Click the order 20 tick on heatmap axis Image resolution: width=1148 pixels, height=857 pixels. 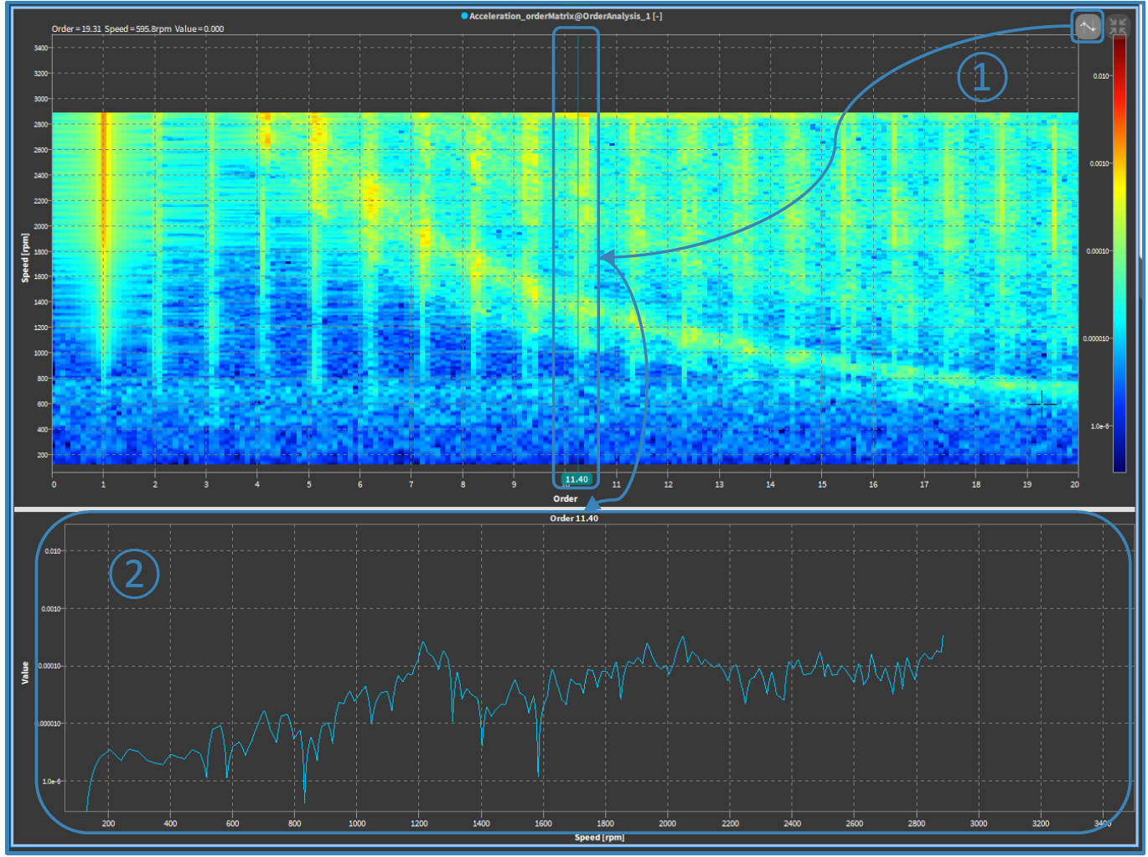coord(1074,484)
